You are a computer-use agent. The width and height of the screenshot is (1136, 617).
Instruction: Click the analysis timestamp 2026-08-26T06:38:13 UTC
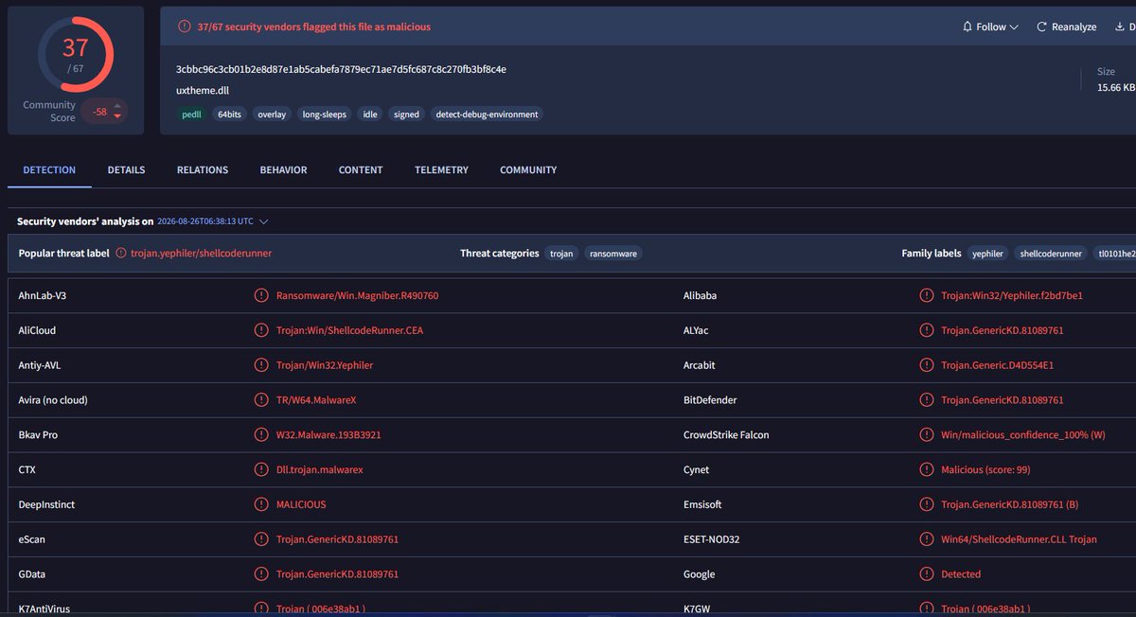click(x=205, y=221)
